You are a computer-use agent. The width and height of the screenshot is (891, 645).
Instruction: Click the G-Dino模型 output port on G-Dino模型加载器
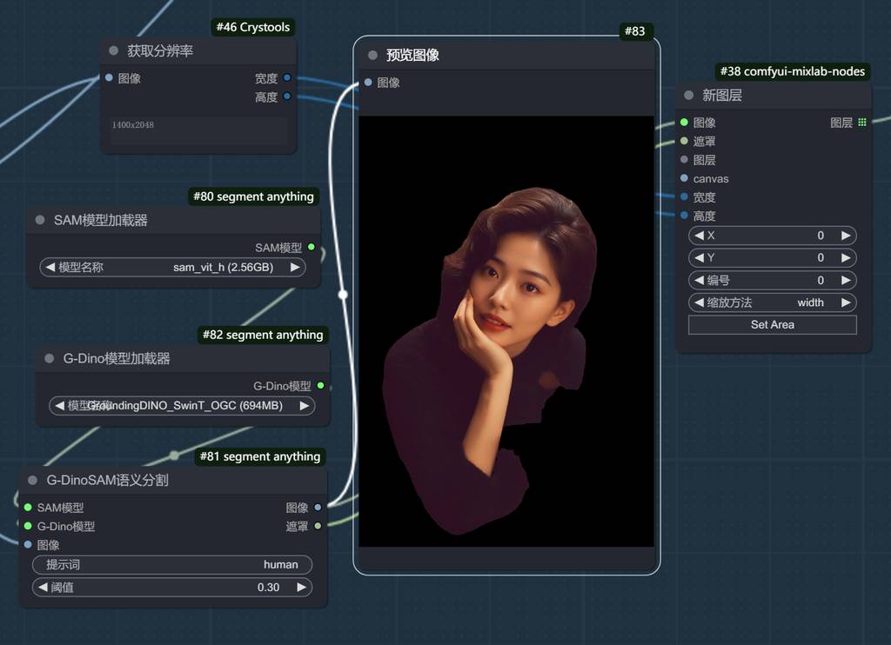tap(320, 386)
